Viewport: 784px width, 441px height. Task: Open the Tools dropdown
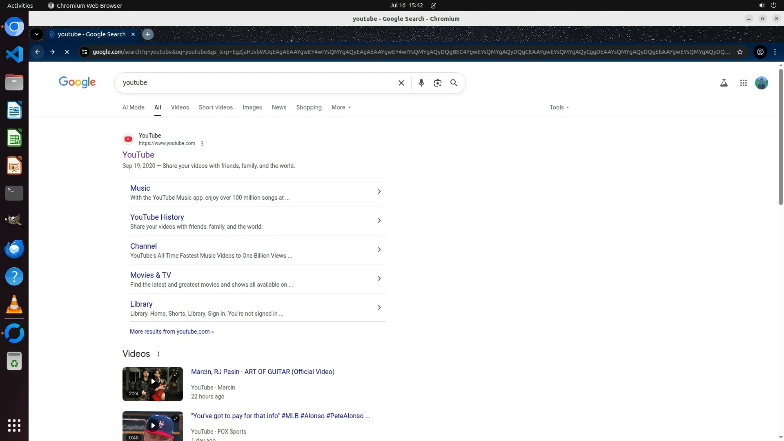pos(559,107)
